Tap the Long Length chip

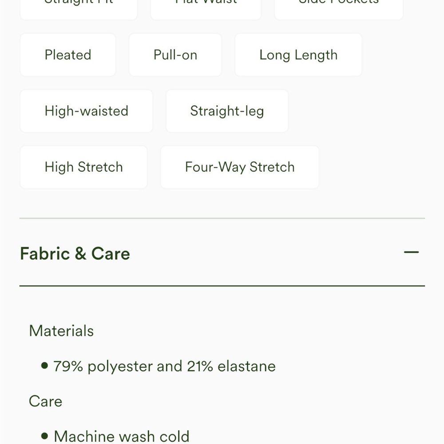(298, 55)
